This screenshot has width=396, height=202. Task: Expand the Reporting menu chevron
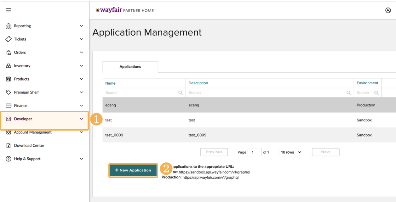82,26
